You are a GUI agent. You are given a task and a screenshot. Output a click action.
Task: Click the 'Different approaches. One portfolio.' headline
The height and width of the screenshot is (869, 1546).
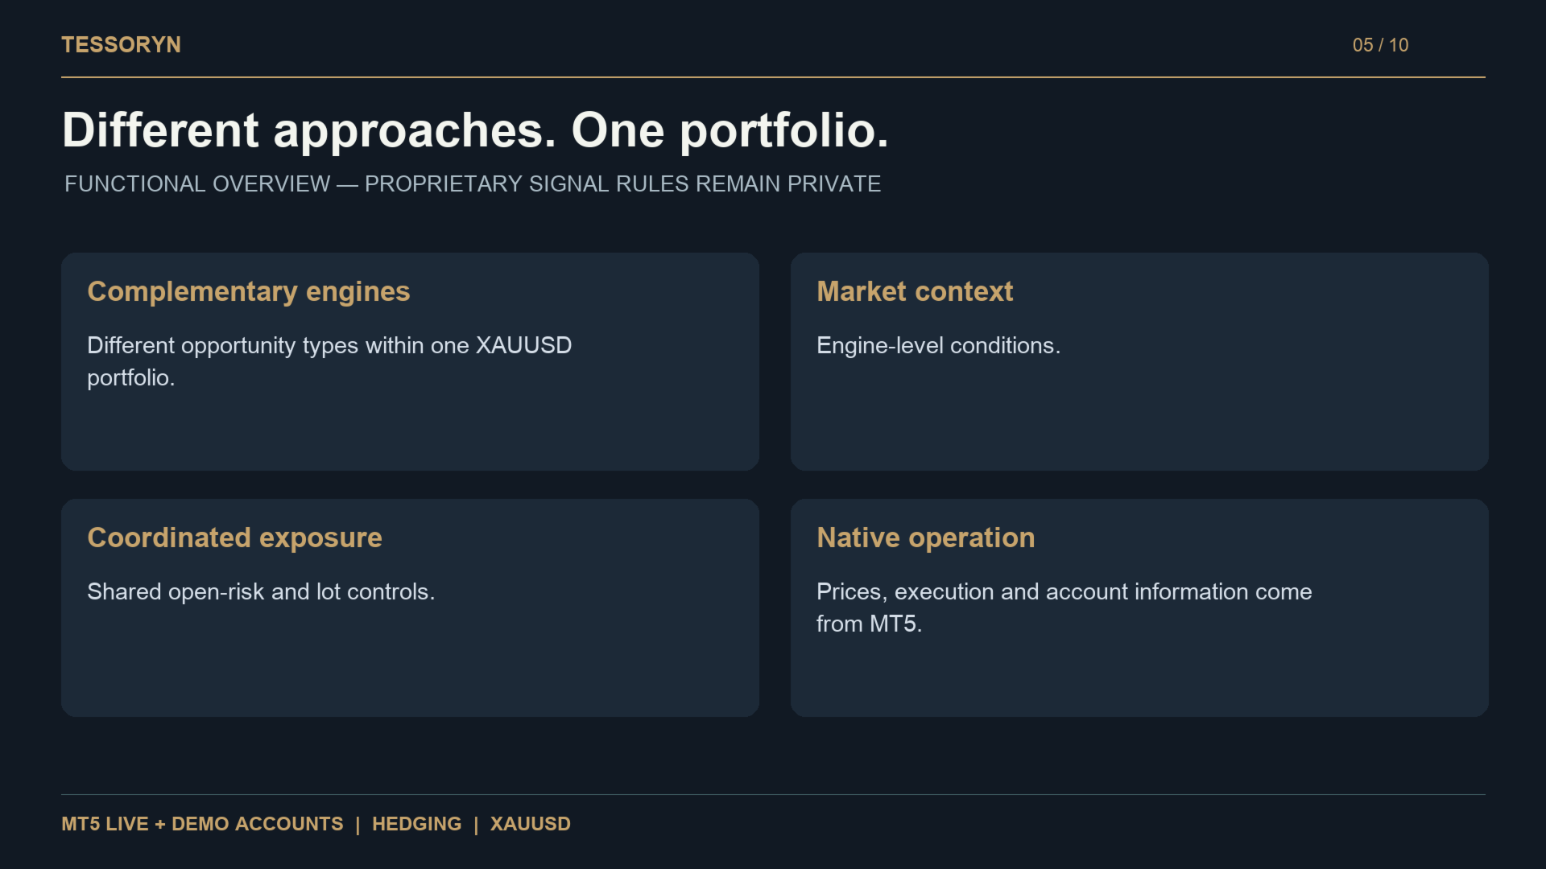pyautogui.click(x=475, y=130)
